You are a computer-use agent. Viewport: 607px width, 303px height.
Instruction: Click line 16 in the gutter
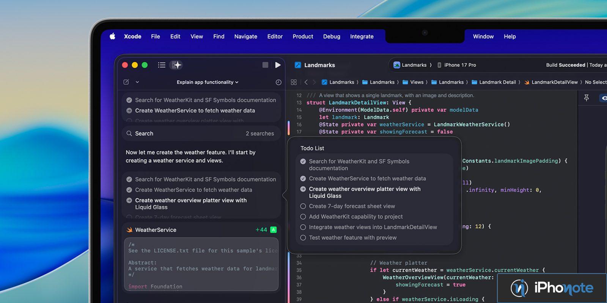pyautogui.click(x=299, y=125)
